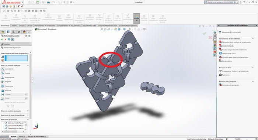Switch to the PropertyManager tab
Screen dimensions: 258x140
point(8,32)
